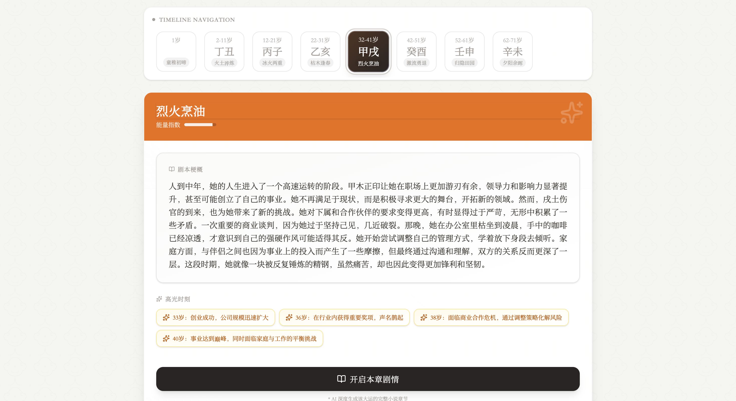Select the 2-11岁 丁丑 timeline card
736x401 pixels.
224,51
